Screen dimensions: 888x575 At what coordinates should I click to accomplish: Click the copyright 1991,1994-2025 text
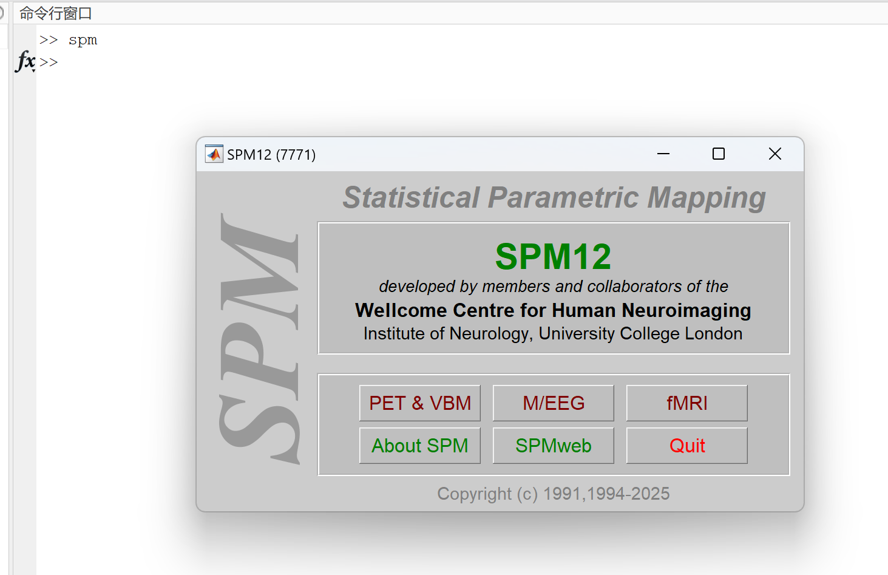[x=554, y=494]
